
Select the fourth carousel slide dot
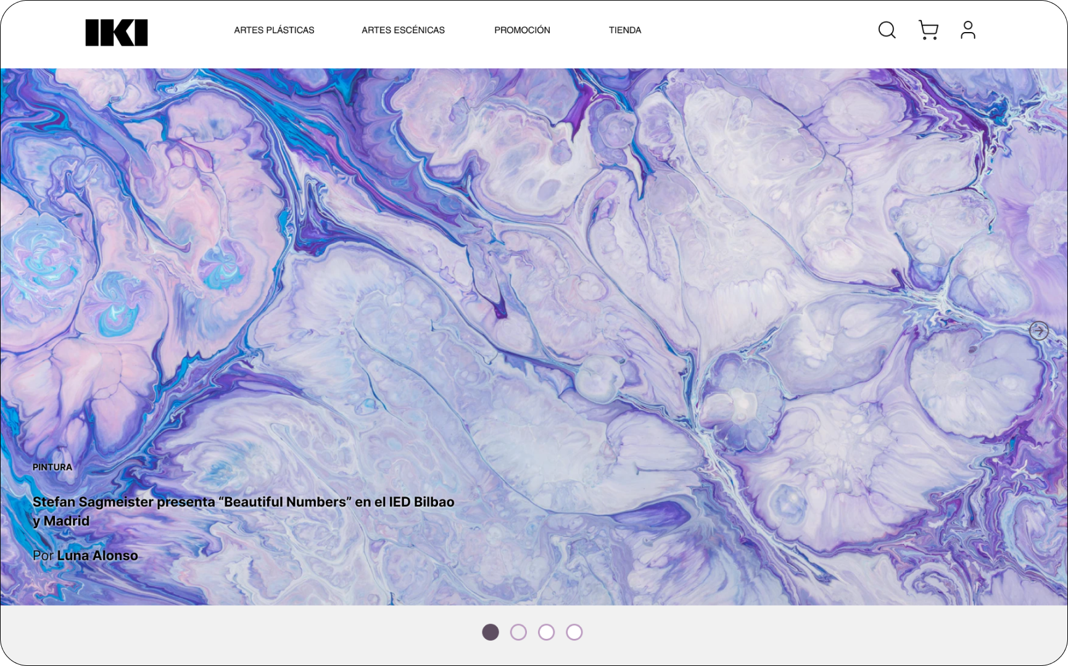[x=574, y=632]
